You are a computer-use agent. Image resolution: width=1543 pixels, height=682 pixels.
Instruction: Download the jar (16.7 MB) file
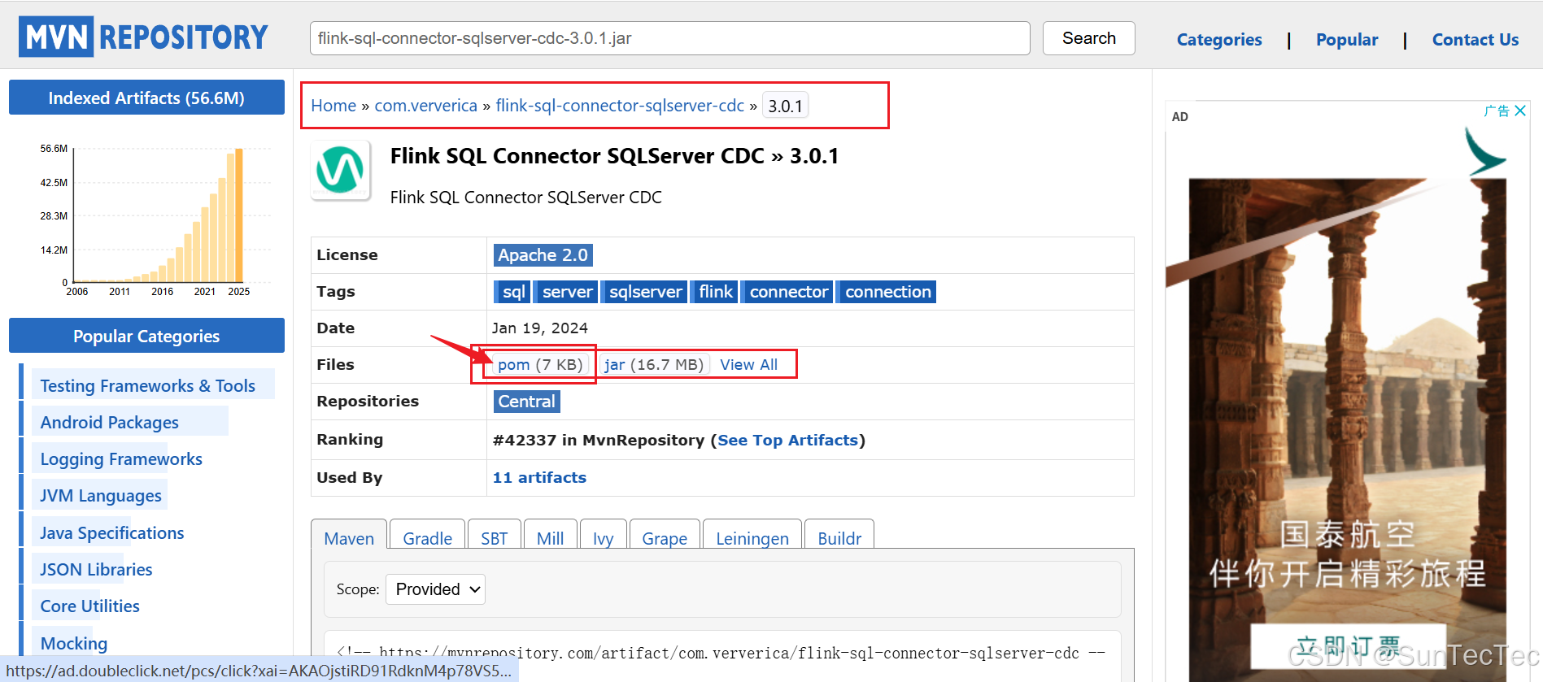click(654, 365)
